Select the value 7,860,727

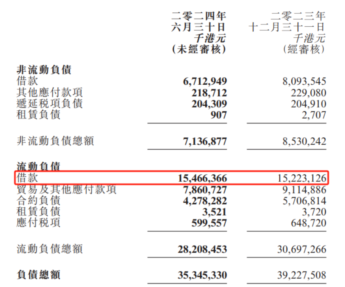(x=205, y=190)
